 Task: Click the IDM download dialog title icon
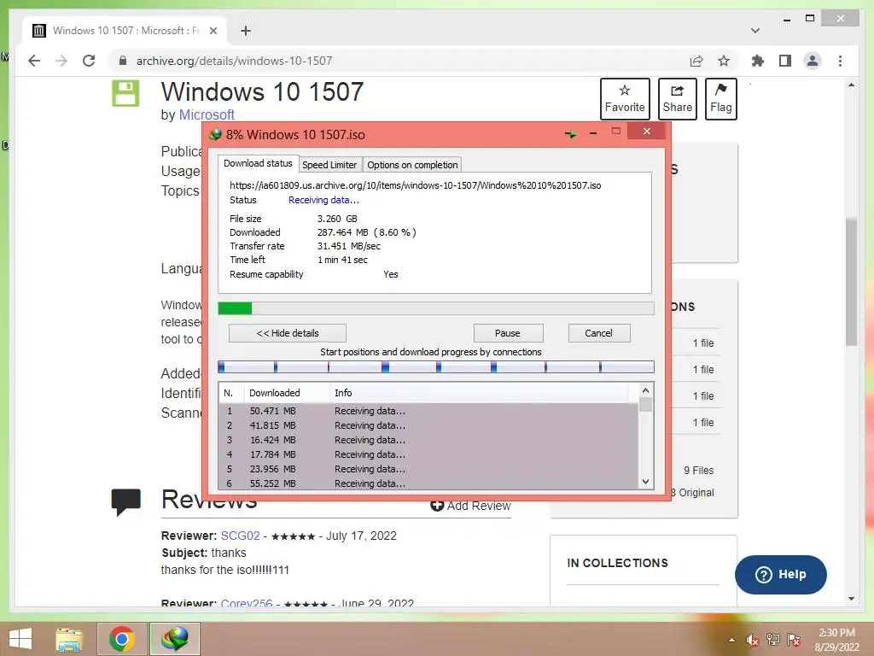pyautogui.click(x=215, y=134)
